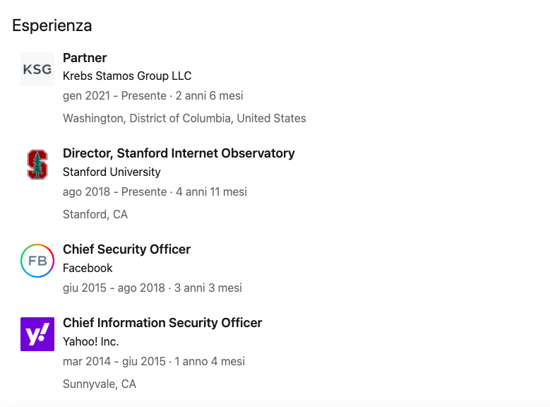Click the purple Yahoo logo
This screenshot has height=407, width=550.
pyautogui.click(x=37, y=334)
